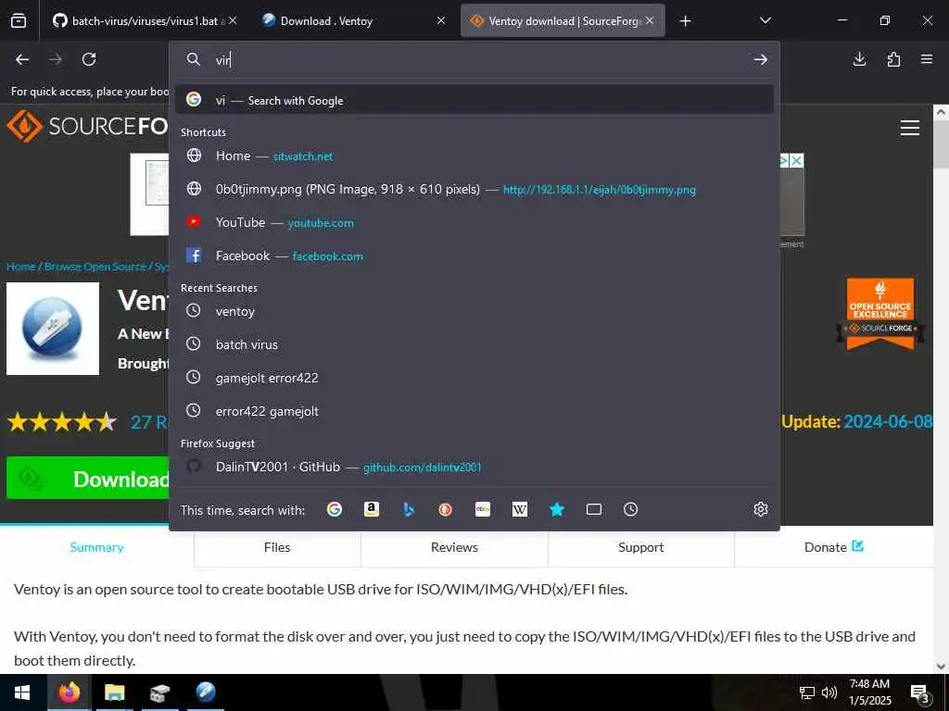The height and width of the screenshot is (711, 949).
Task: Open search settings gear icon
Action: pyautogui.click(x=761, y=510)
